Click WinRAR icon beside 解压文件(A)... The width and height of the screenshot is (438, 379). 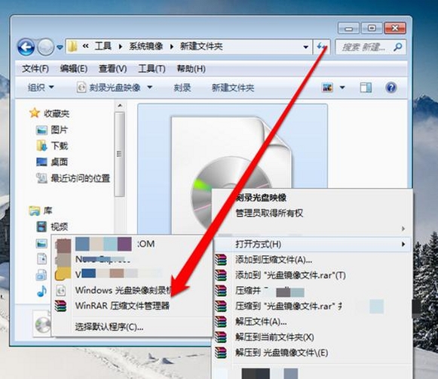tap(221, 322)
